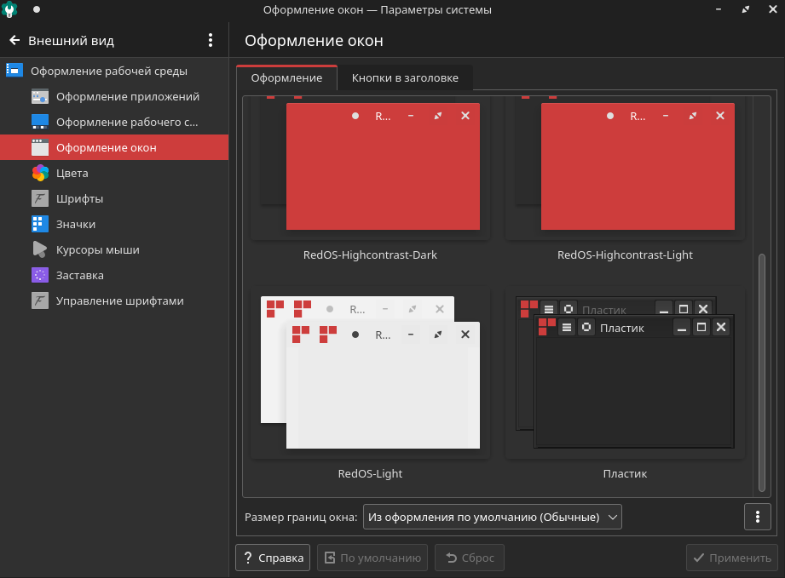Select the RedOS-Highcontrast-Dark theme preview
Viewport: 785px width, 578px height.
370,170
